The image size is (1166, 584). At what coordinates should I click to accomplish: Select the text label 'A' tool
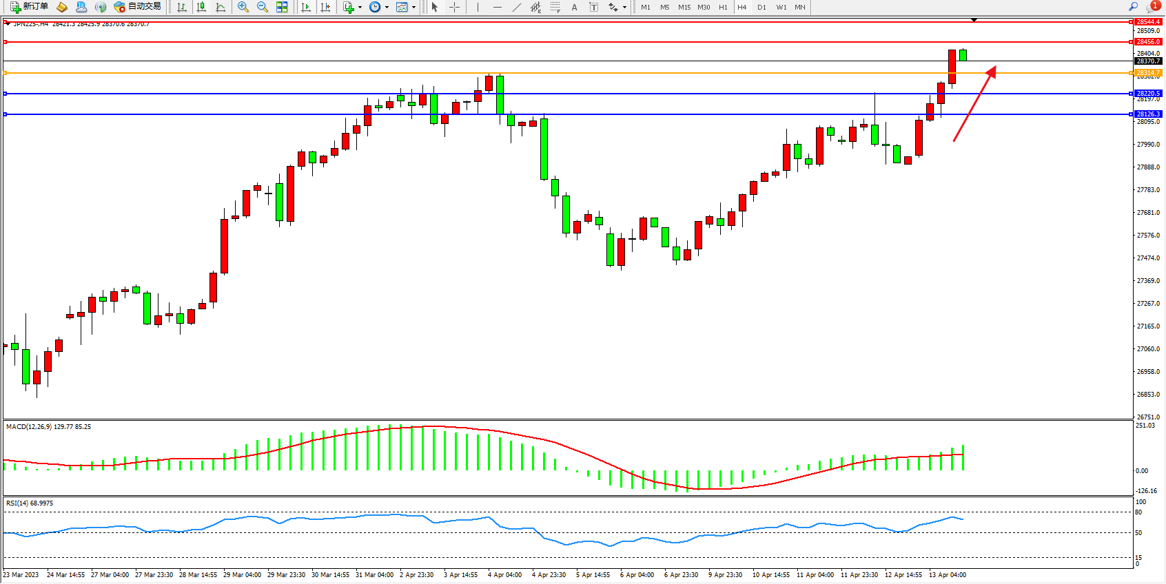(x=574, y=7)
